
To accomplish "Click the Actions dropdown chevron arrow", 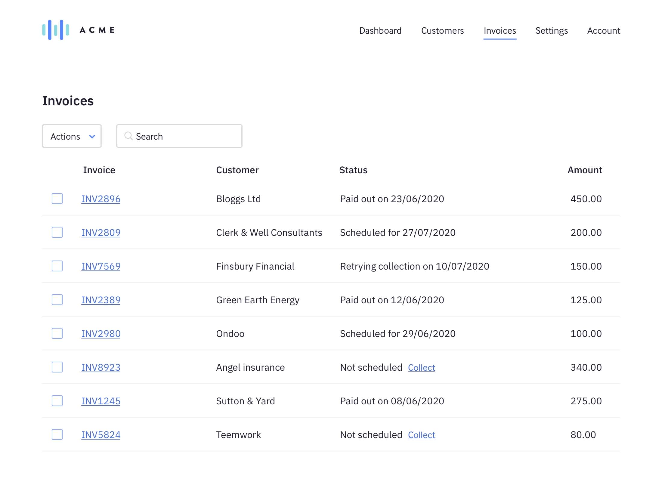I will coord(92,136).
